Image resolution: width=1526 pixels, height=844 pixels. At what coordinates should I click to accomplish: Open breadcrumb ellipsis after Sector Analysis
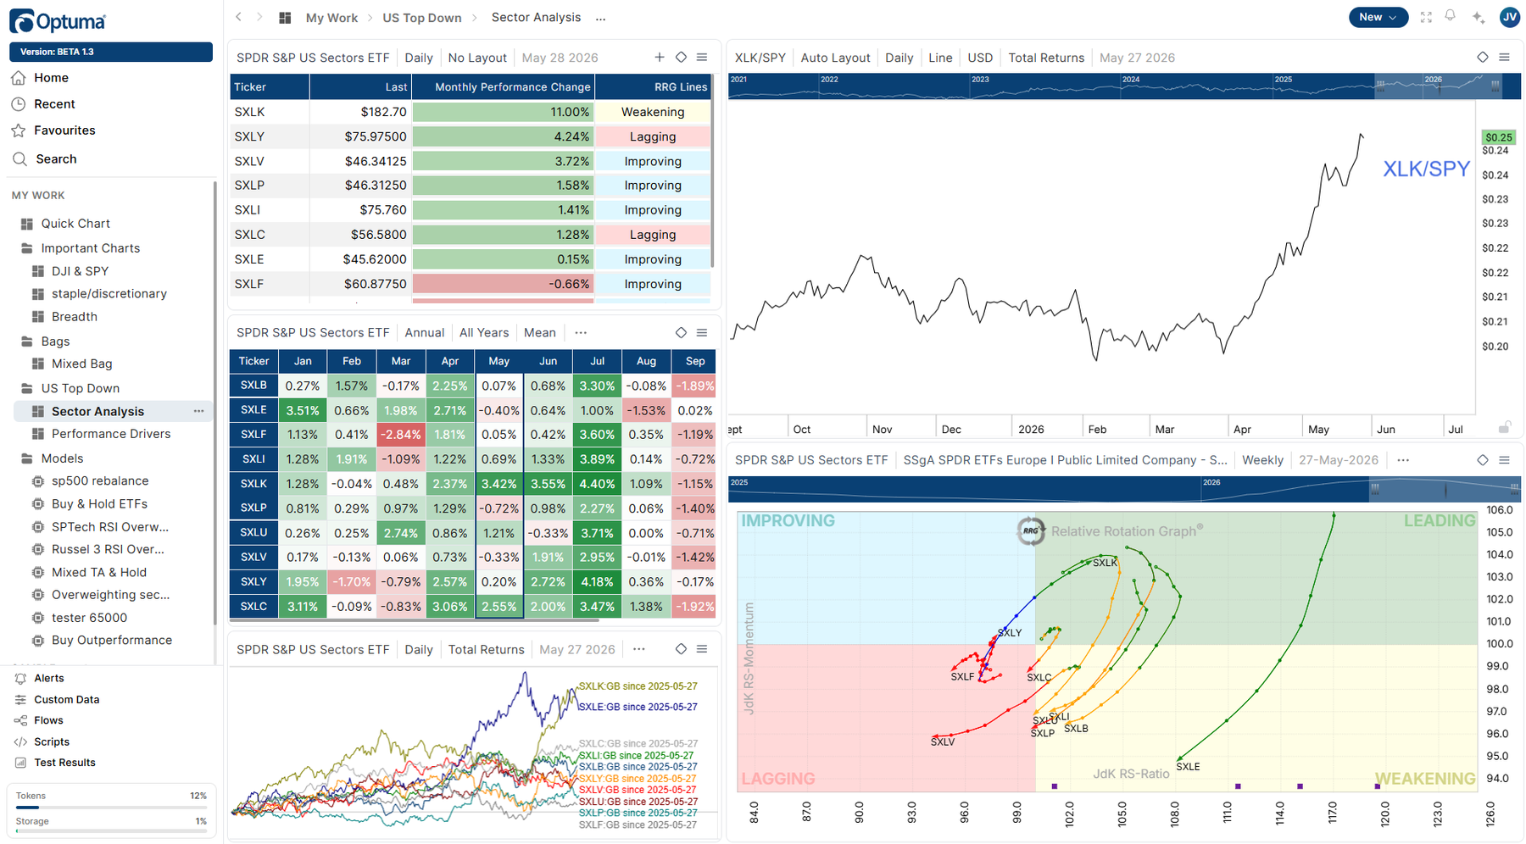tap(601, 18)
